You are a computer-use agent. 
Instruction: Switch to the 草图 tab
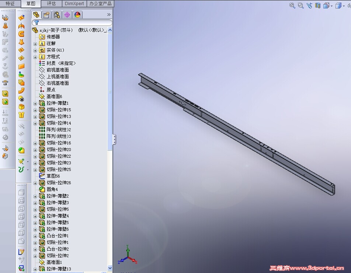pos(31,4)
